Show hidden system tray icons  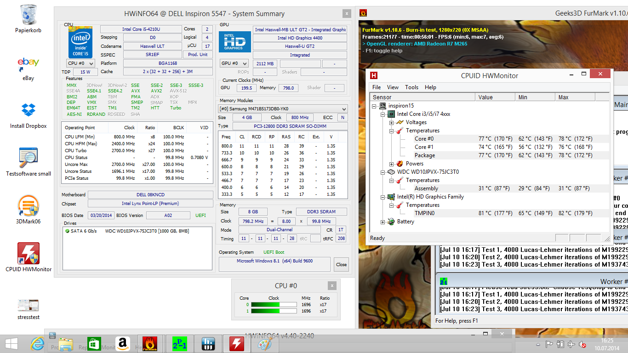(x=538, y=344)
